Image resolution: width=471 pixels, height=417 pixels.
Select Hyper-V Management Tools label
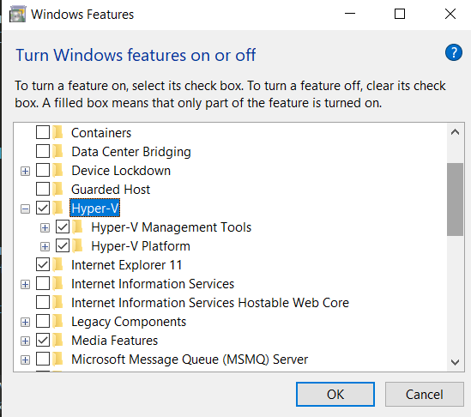pyautogui.click(x=172, y=227)
